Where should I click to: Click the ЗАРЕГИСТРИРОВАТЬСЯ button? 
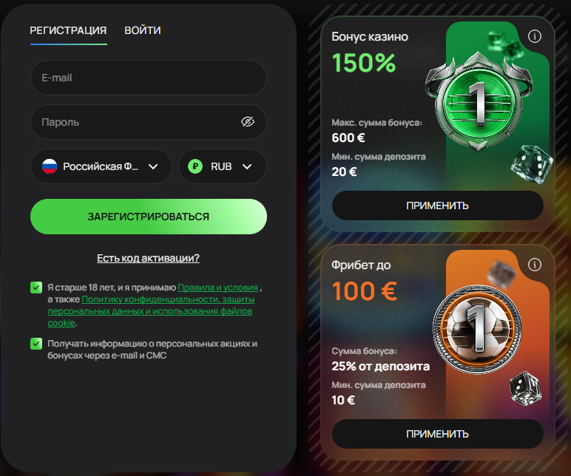[x=149, y=217]
